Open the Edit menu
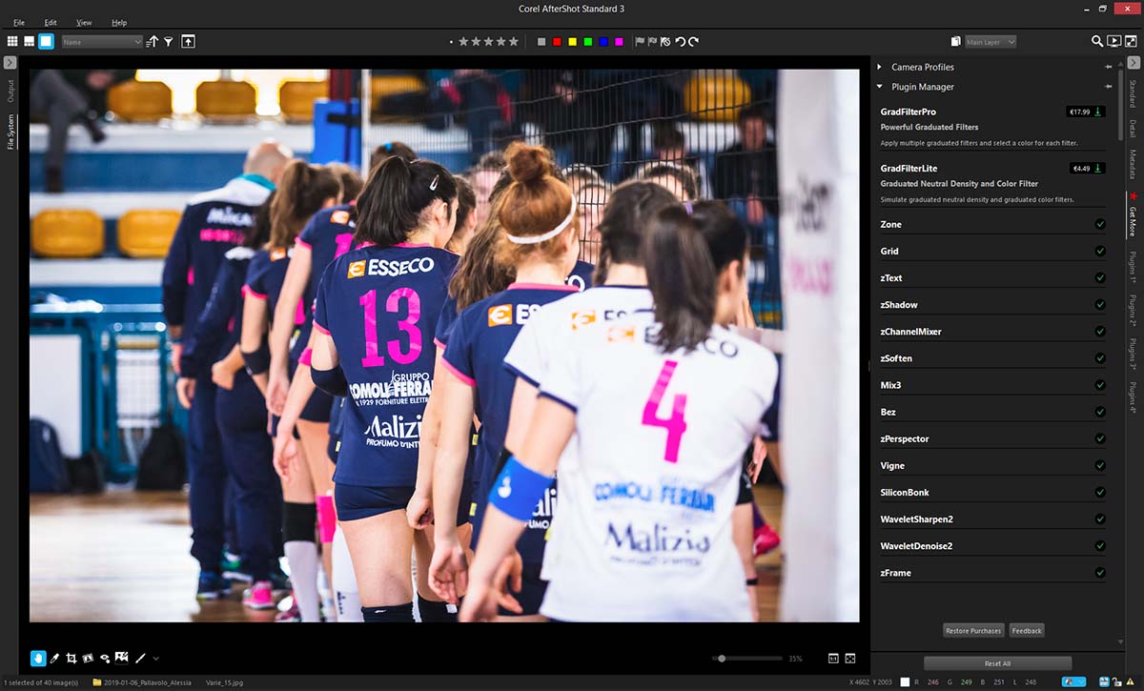The width and height of the screenshot is (1144, 691). (51, 22)
